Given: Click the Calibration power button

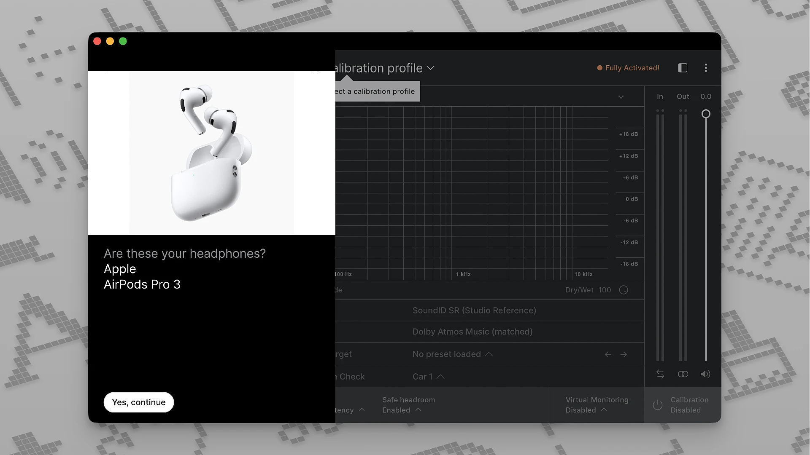Looking at the screenshot, I should tap(658, 405).
